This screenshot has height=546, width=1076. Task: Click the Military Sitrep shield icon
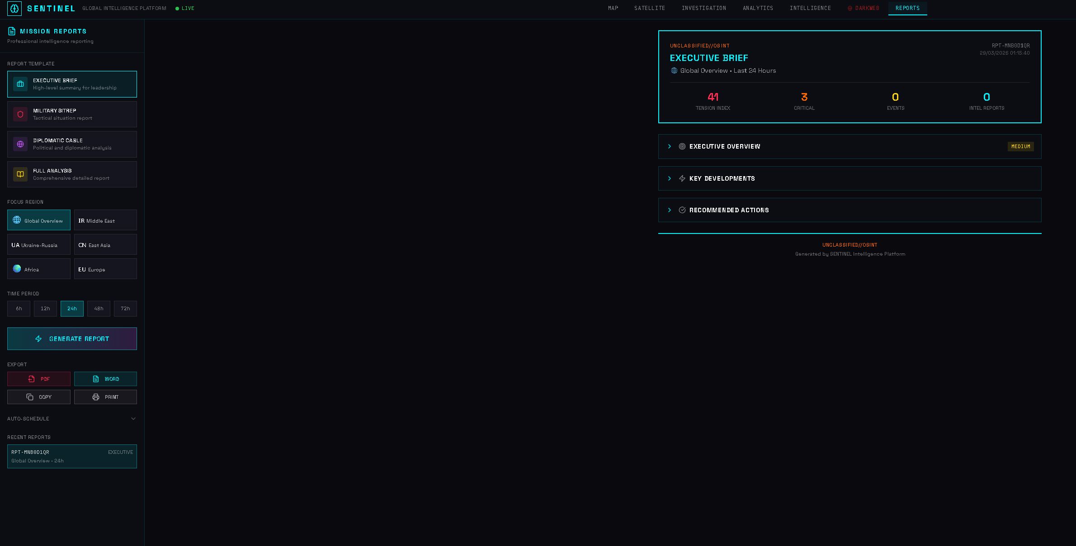[20, 114]
